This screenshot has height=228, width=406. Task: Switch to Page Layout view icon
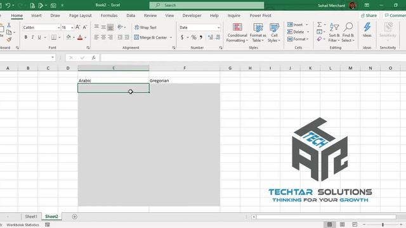click(x=342, y=224)
